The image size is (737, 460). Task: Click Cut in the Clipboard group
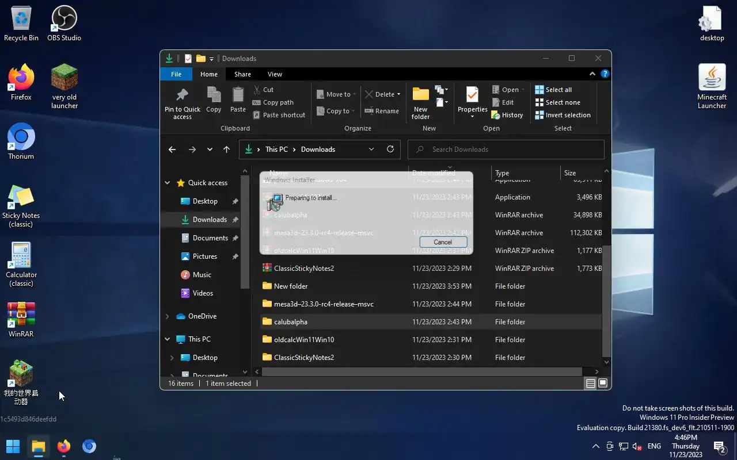[x=263, y=90]
